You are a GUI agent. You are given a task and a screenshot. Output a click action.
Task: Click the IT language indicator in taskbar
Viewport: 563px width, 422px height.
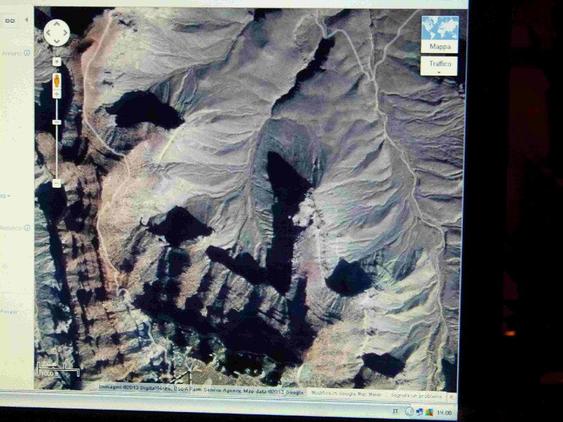click(396, 411)
